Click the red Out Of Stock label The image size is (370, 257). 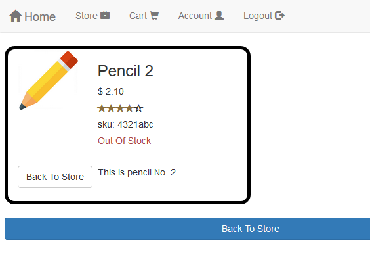pyautogui.click(x=125, y=141)
